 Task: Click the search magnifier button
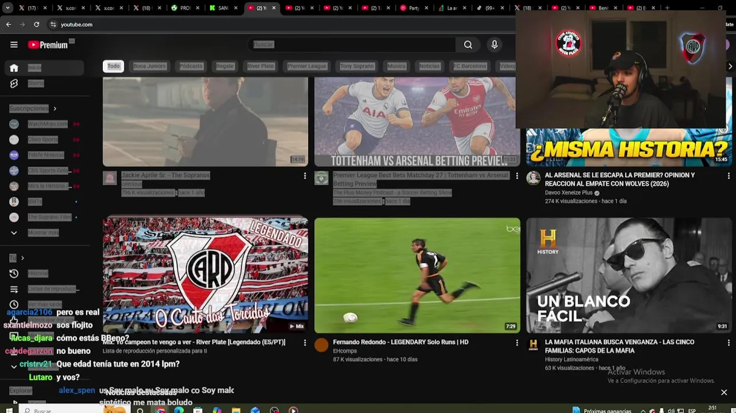point(468,45)
